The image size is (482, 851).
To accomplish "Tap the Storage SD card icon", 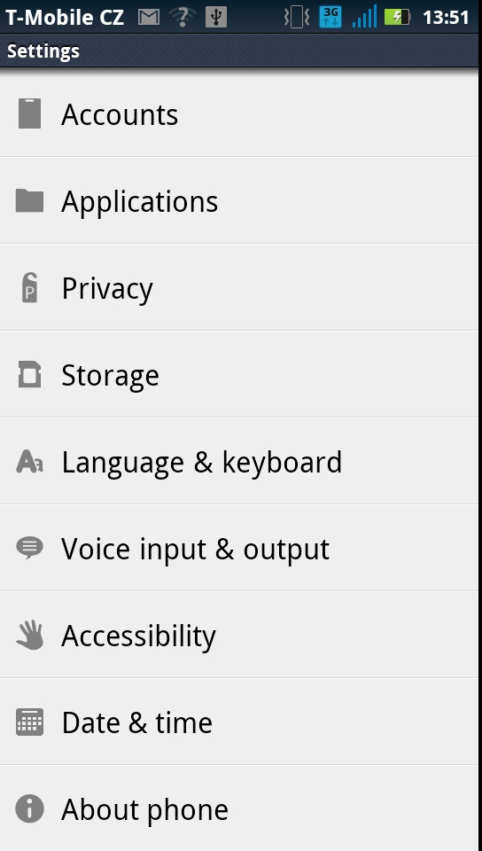I will [29, 374].
